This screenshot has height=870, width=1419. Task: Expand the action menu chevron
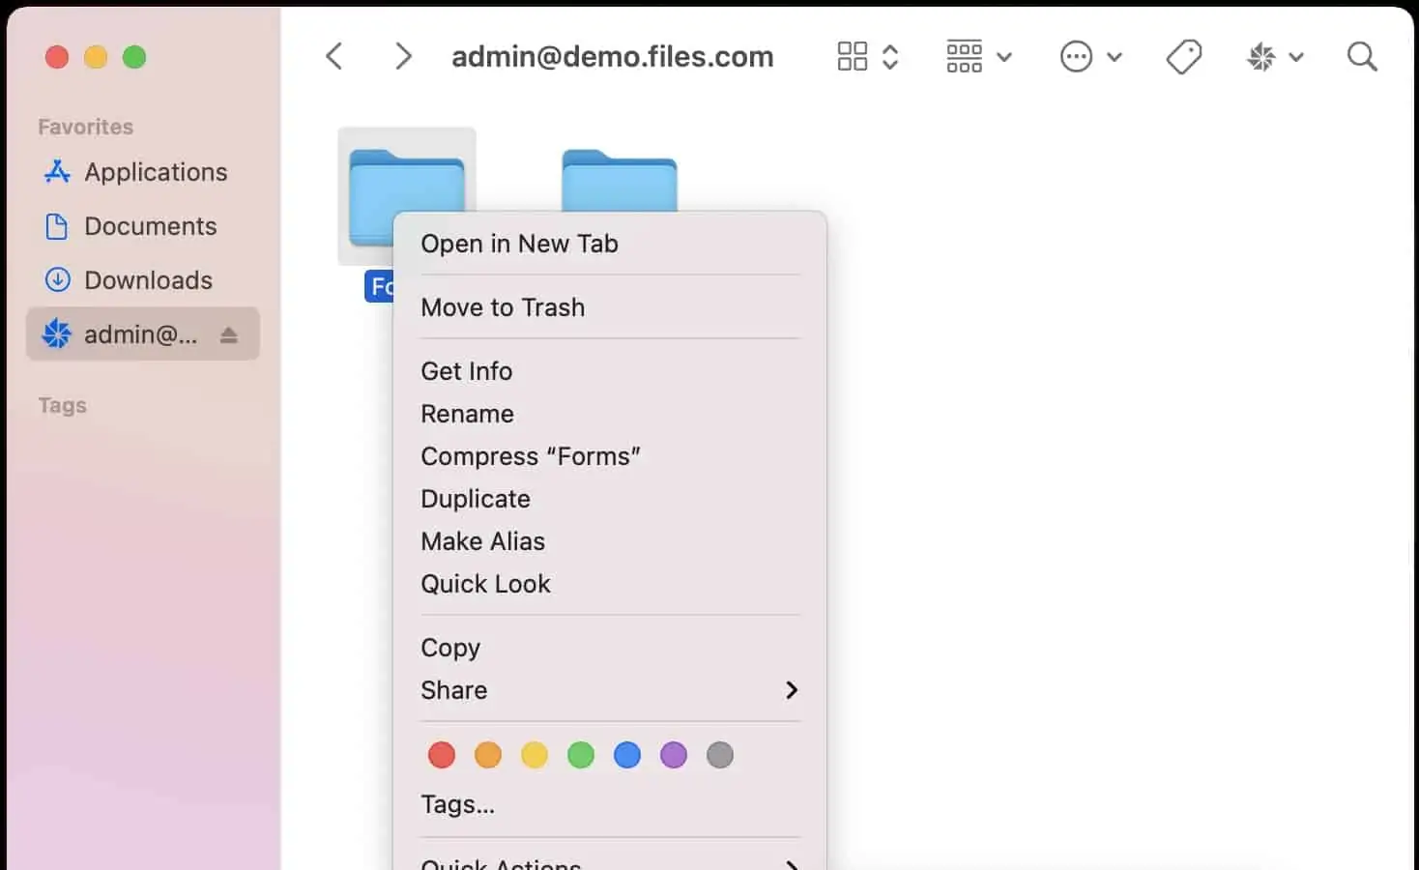pos(1114,57)
